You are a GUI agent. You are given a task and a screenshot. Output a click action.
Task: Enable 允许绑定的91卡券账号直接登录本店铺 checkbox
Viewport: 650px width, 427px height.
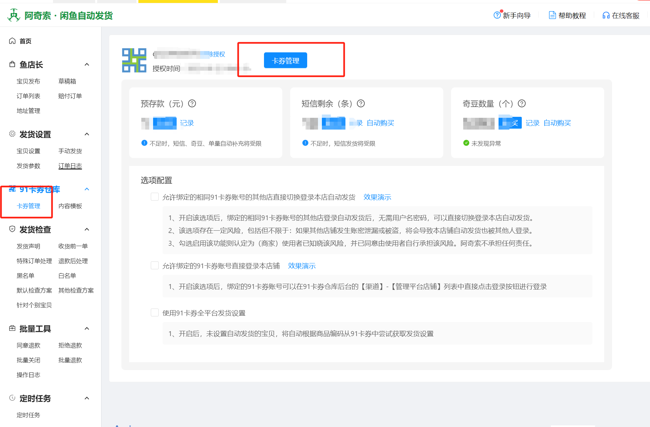[155, 265]
